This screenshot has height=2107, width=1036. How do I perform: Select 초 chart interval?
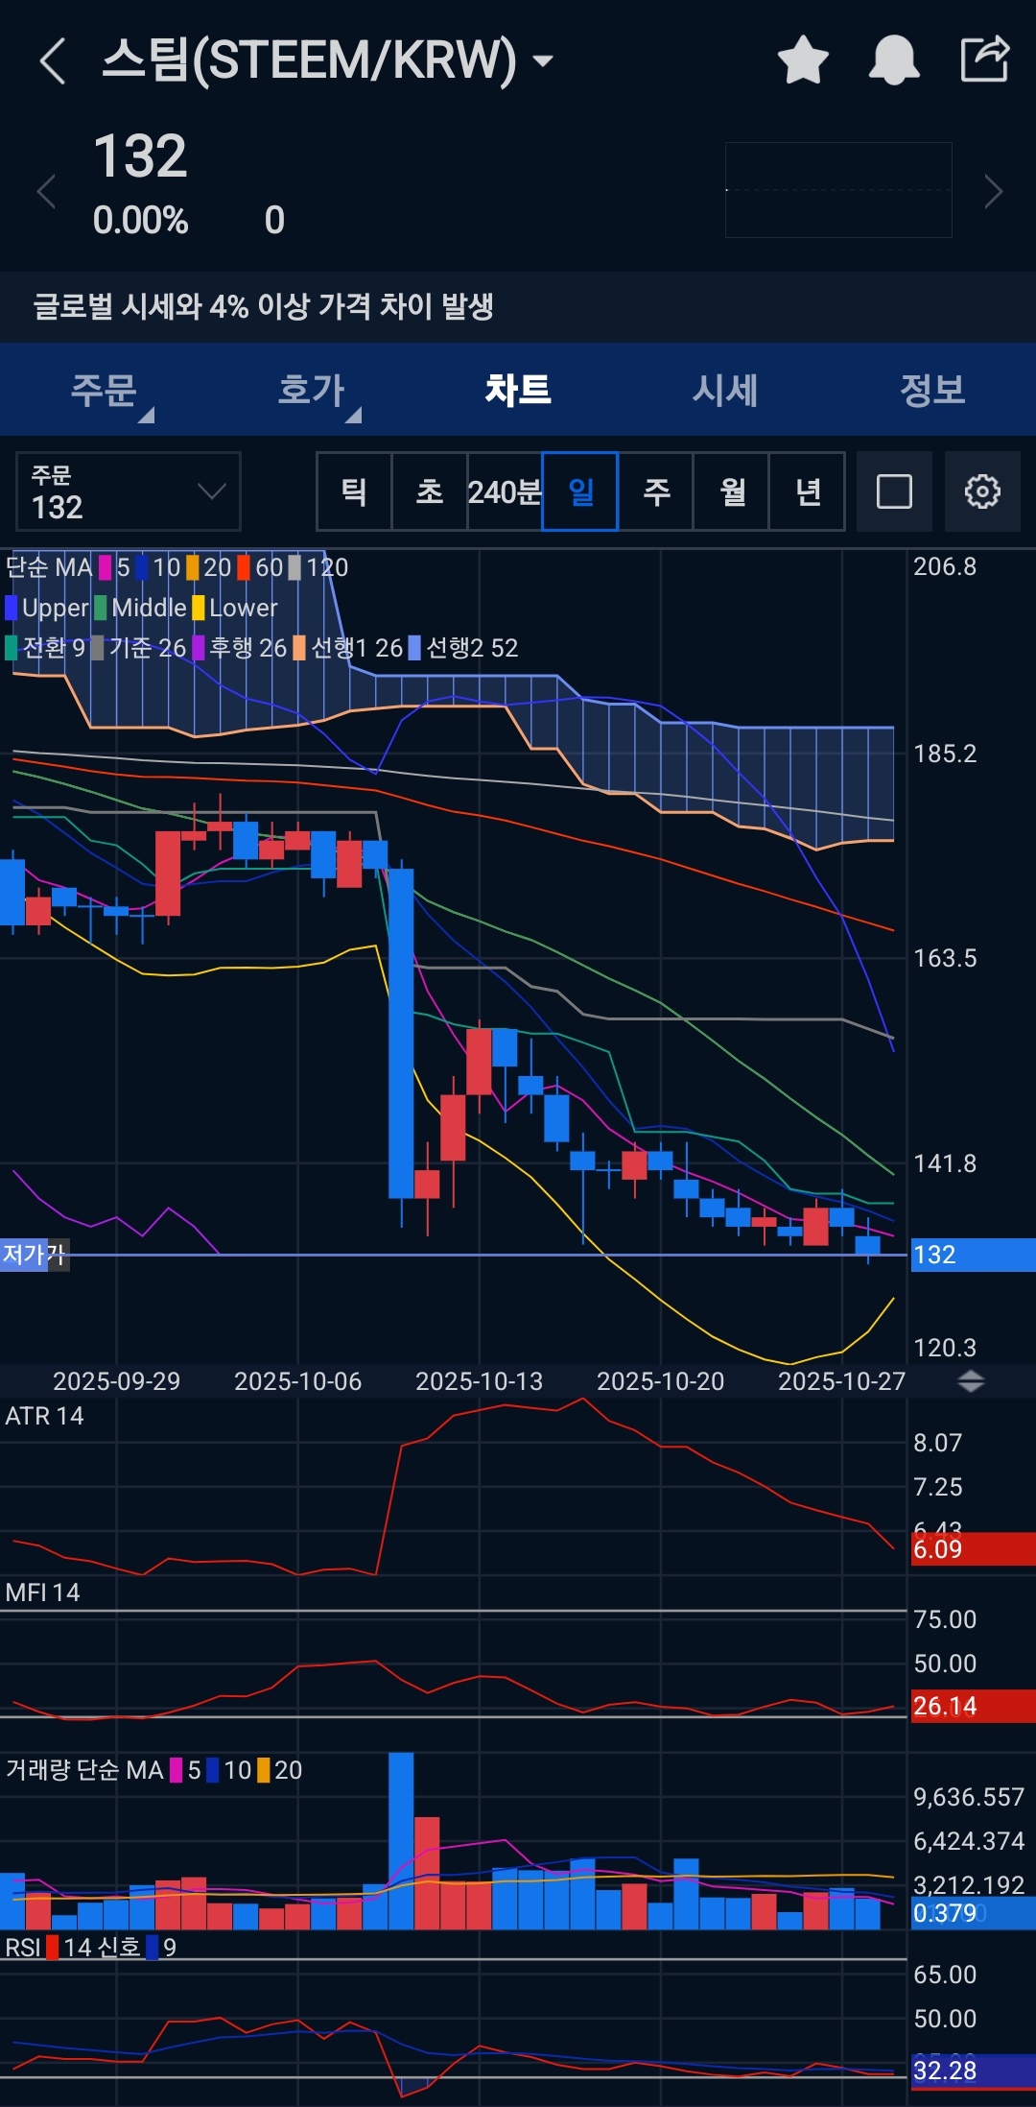point(430,491)
